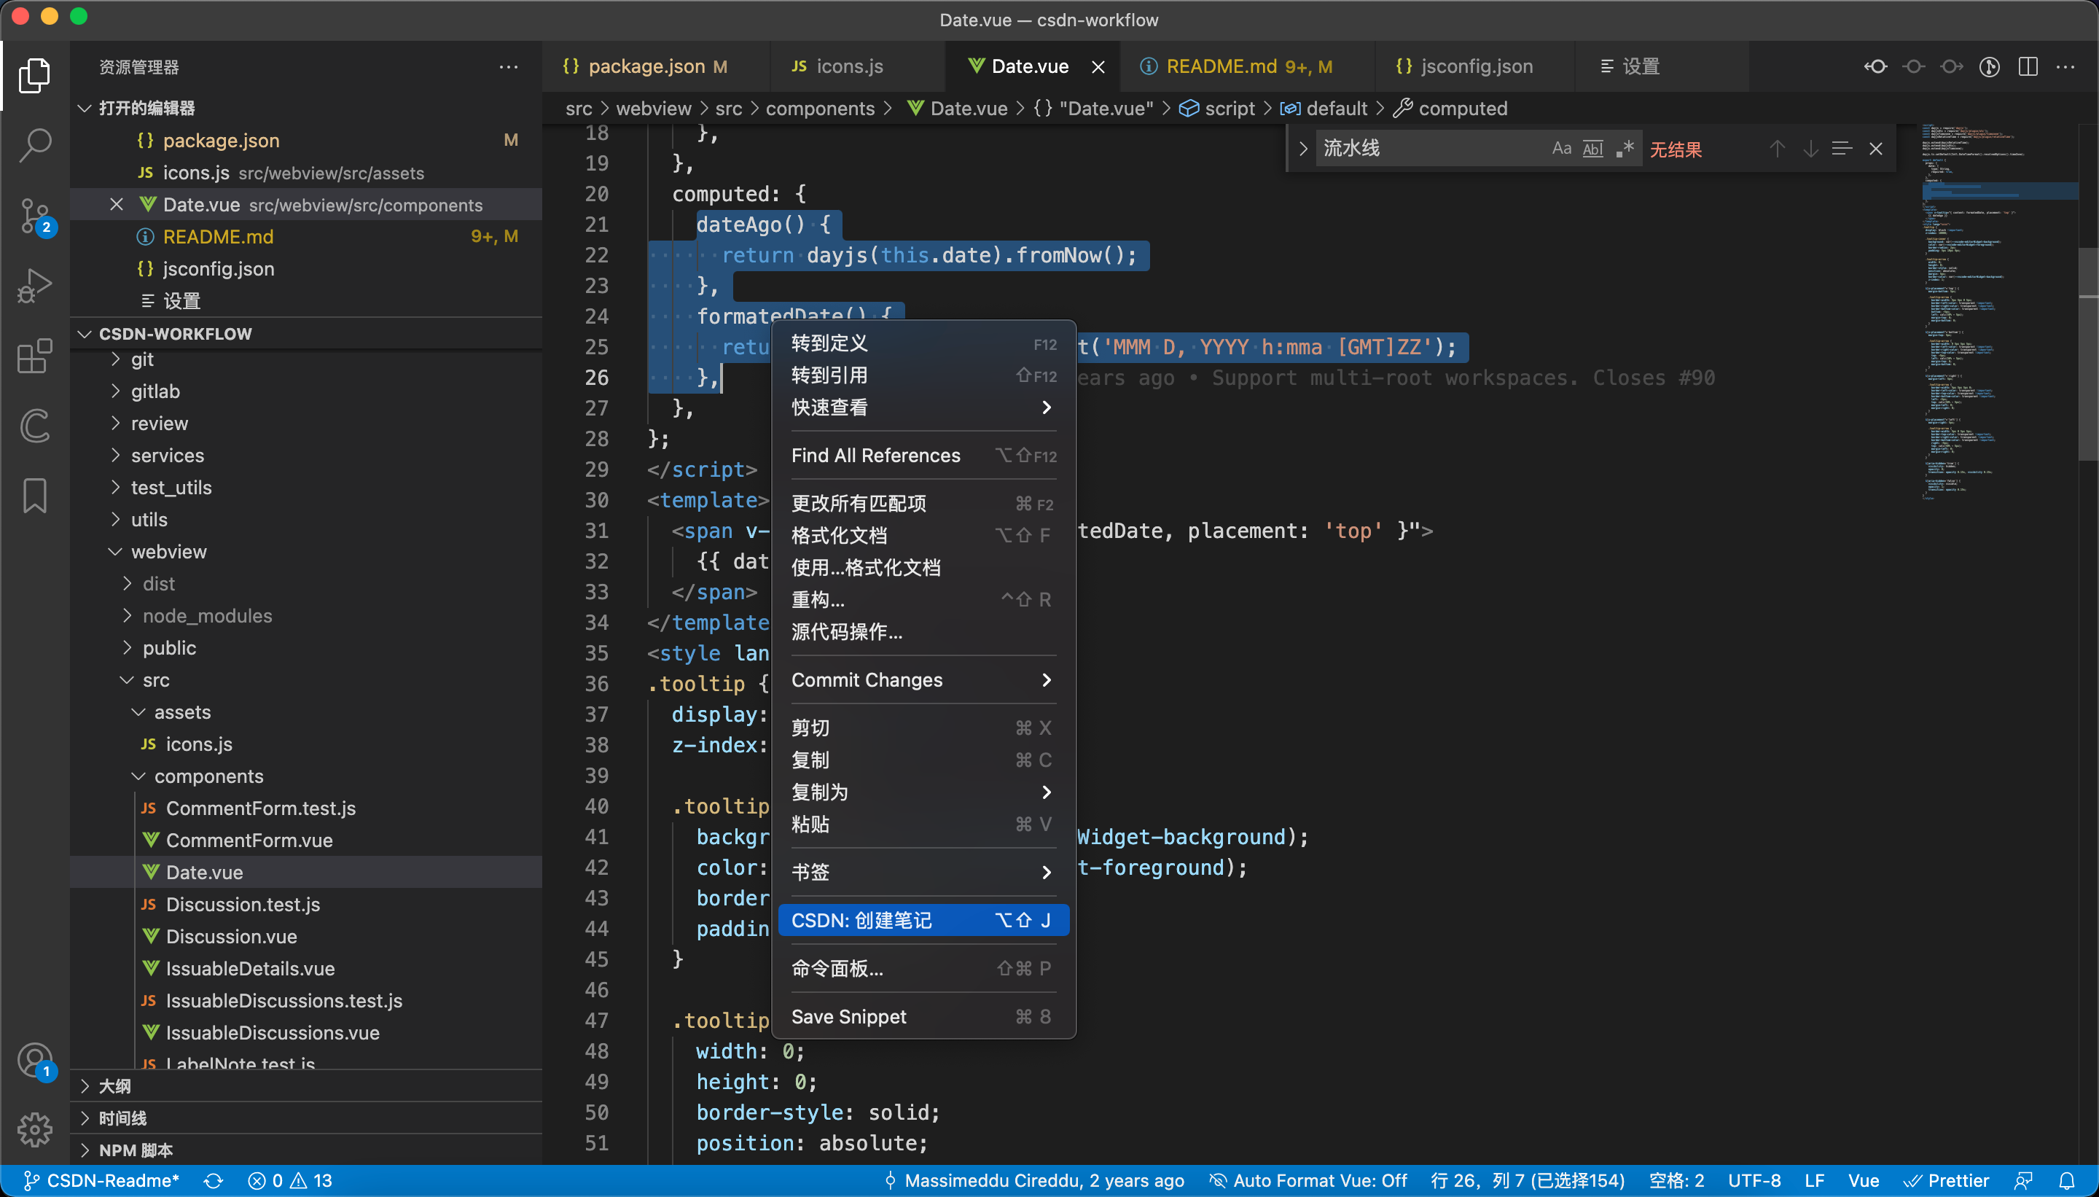The image size is (2099, 1197).
Task: Expand the 大纲 outline section
Action: pyautogui.click(x=114, y=1086)
